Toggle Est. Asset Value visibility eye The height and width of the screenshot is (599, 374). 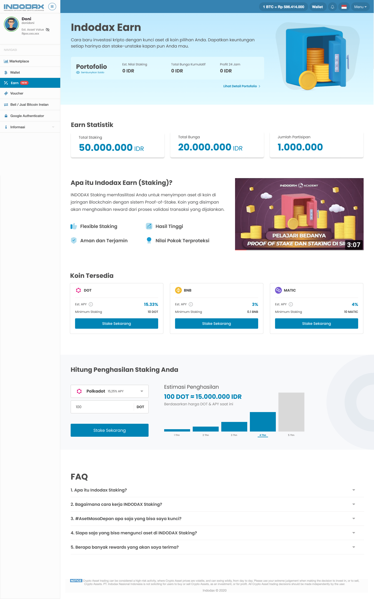click(x=48, y=30)
